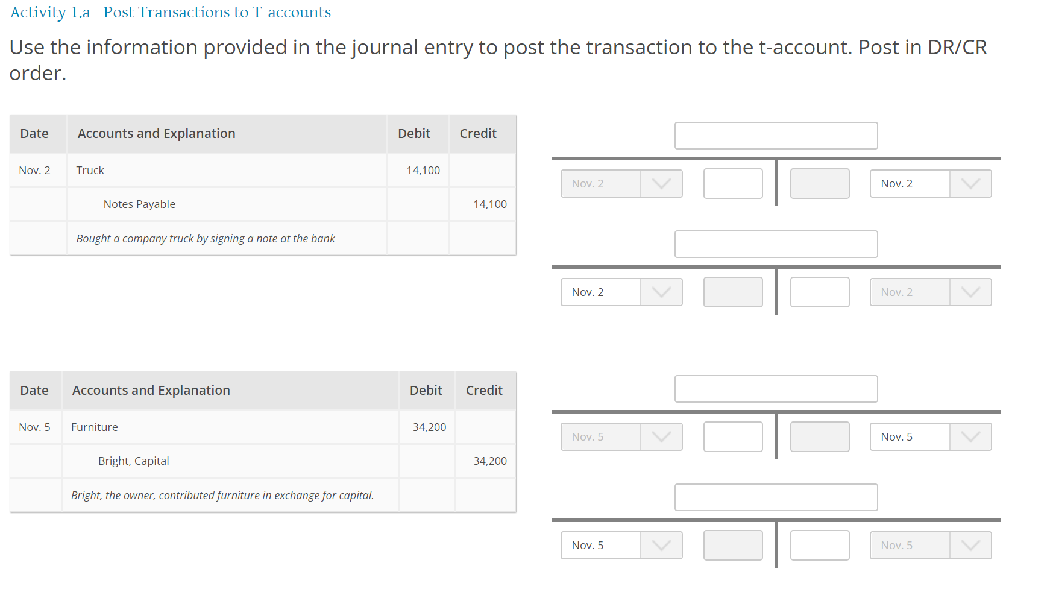1050x592 pixels.
Task: Click the second t-account title field
Action: [x=776, y=244]
